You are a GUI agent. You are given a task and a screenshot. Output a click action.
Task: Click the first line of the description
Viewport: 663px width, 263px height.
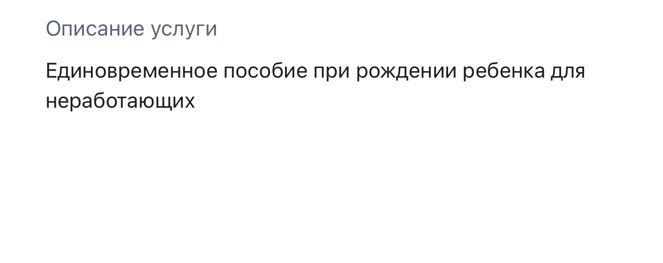tap(315, 71)
